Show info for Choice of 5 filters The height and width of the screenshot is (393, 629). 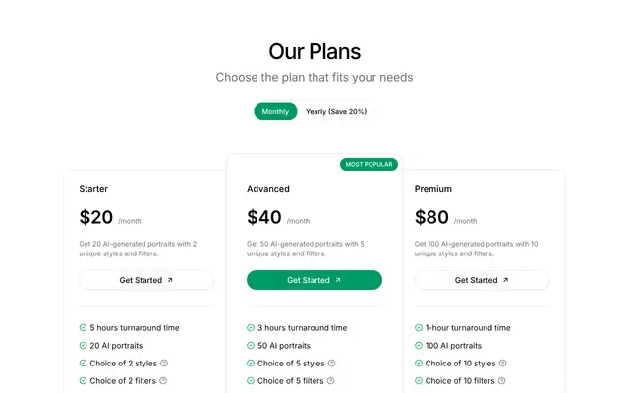click(330, 380)
